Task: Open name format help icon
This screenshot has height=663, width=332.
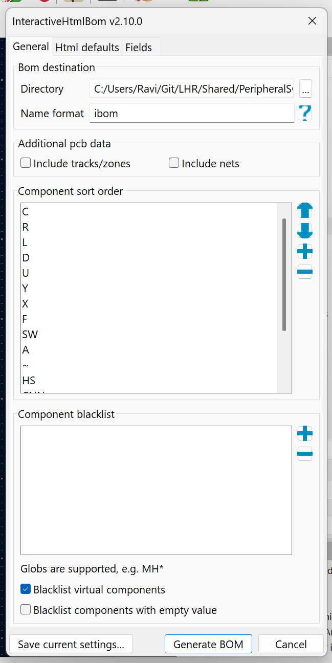Action: [305, 113]
